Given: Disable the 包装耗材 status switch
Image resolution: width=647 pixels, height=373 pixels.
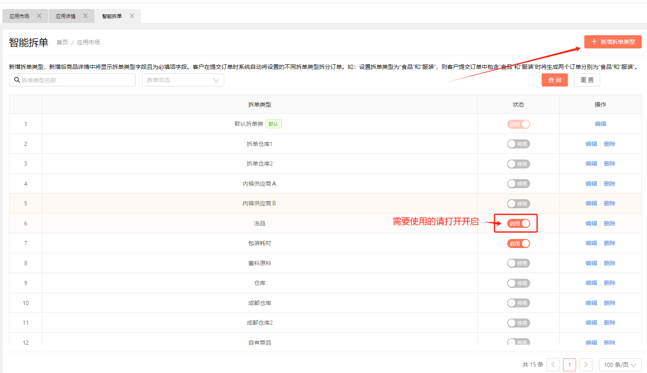Looking at the screenshot, I should click(x=518, y=243).
